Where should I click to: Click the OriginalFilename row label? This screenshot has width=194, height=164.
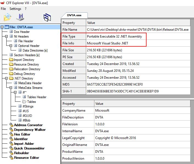coord(75,145)
